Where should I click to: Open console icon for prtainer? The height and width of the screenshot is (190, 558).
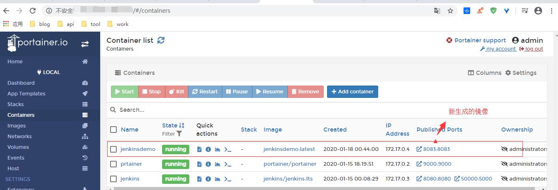click(228, 164)
